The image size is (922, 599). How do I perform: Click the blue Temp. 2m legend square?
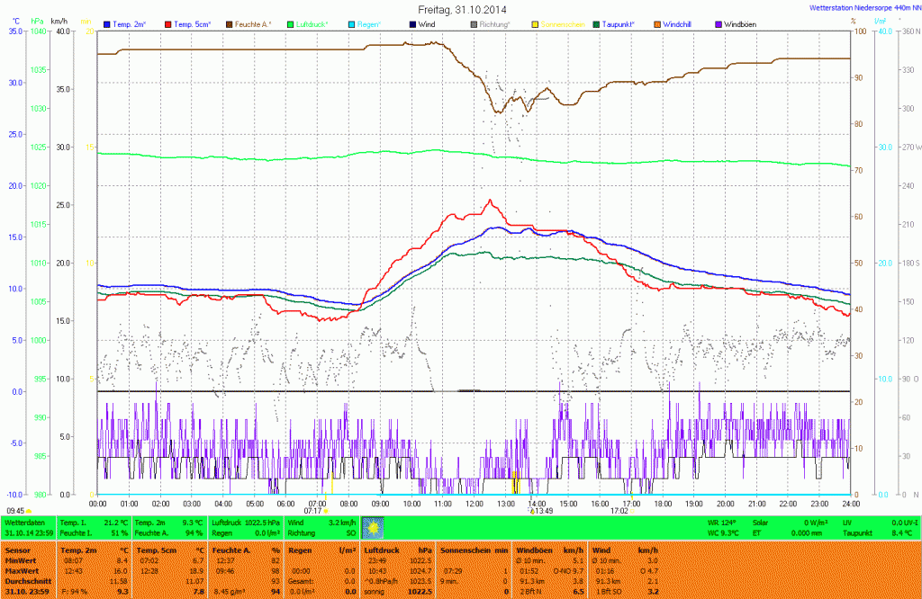coord(108,24)
